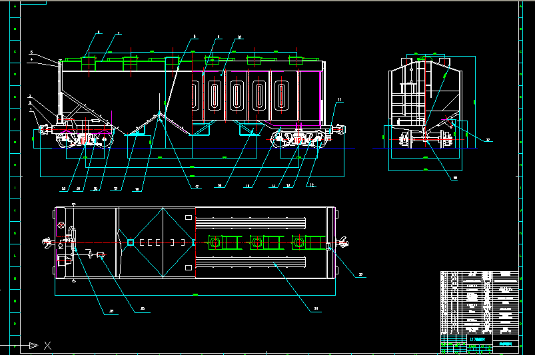Select callout number 17 below the side view
This screenshot has height=355, width=535.
coord(197,186)
